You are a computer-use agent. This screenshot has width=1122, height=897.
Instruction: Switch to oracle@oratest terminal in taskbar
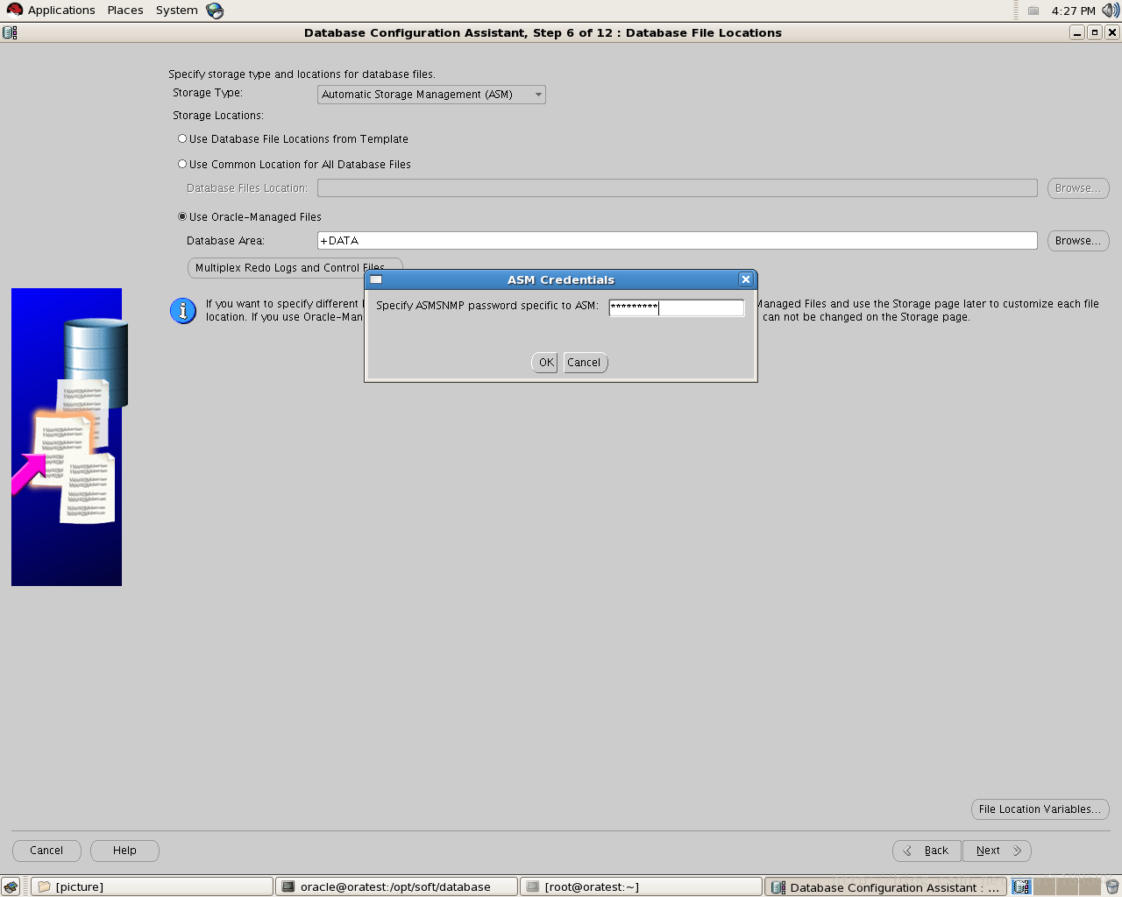click(396, 886)
